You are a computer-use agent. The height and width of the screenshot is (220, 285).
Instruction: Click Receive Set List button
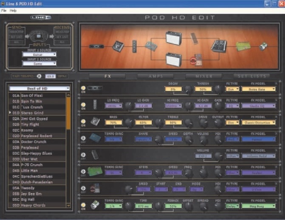pyautogui.click(x=62, y=37)
